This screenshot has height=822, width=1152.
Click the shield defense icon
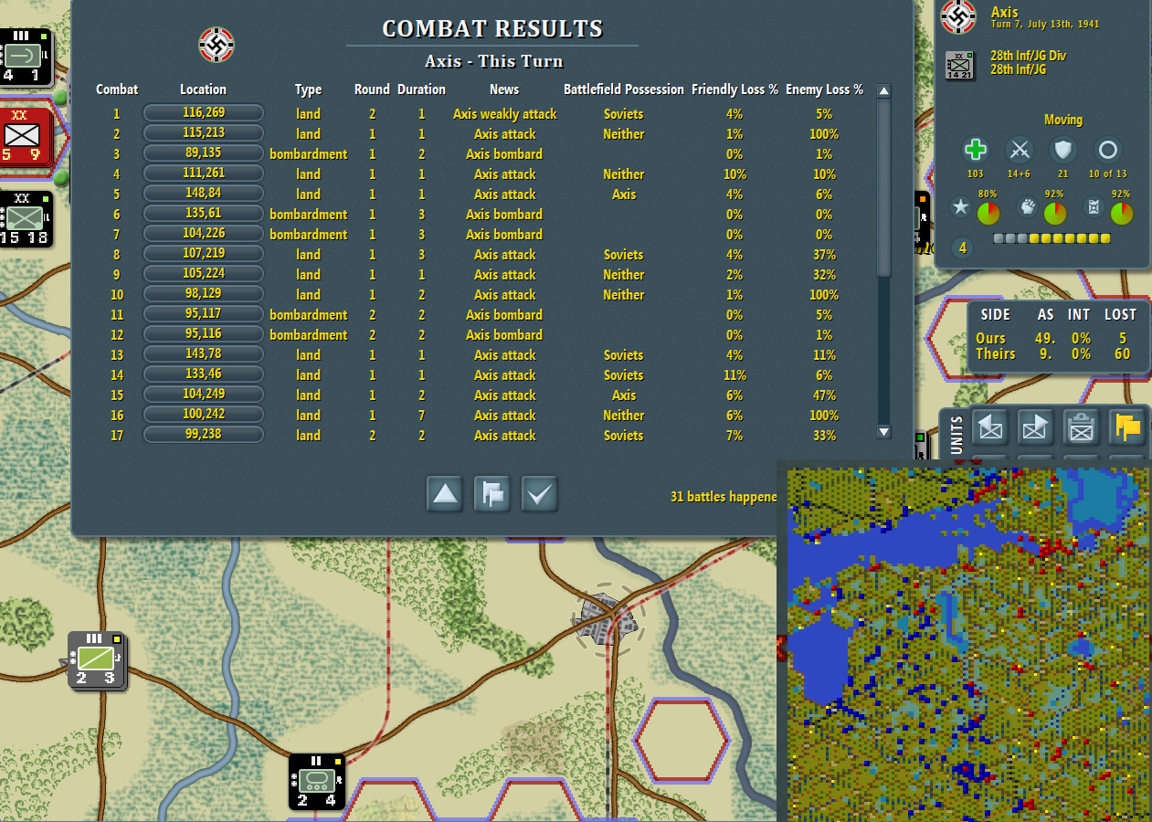coord(1063,150)
